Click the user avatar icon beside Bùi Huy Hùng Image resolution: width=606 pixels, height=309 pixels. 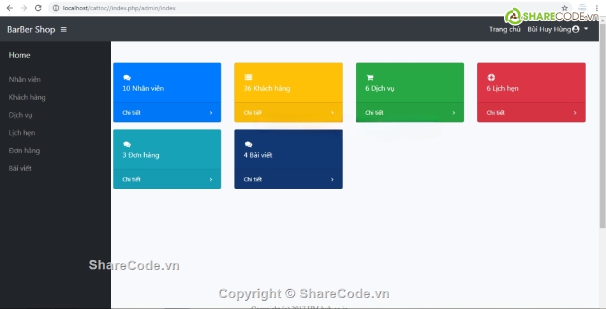575,29
